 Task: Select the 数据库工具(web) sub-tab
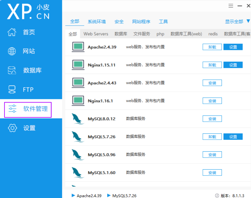tap(186, 34)
